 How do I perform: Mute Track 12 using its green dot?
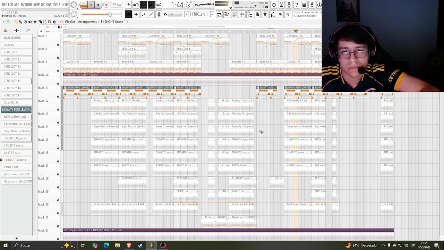(58, 110)
